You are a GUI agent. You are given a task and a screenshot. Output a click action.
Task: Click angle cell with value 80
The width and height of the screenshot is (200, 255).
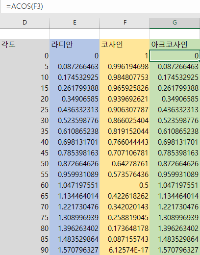pyautogui.click(x=25, y=229)
